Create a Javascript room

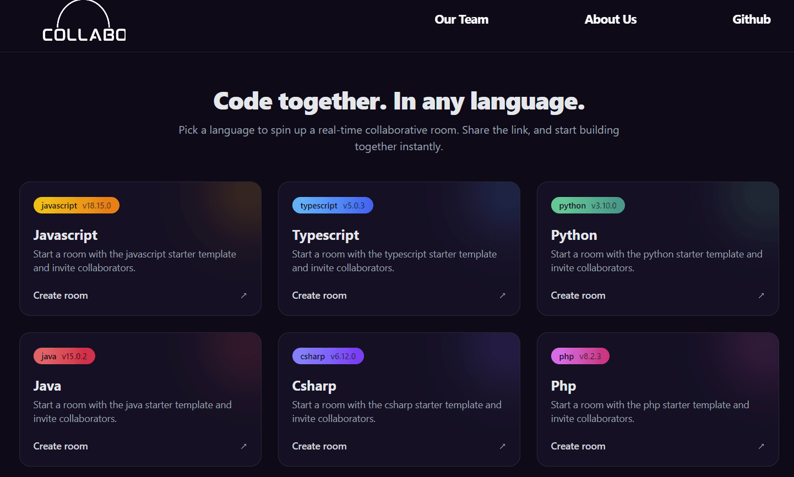[x=61, y=295]
